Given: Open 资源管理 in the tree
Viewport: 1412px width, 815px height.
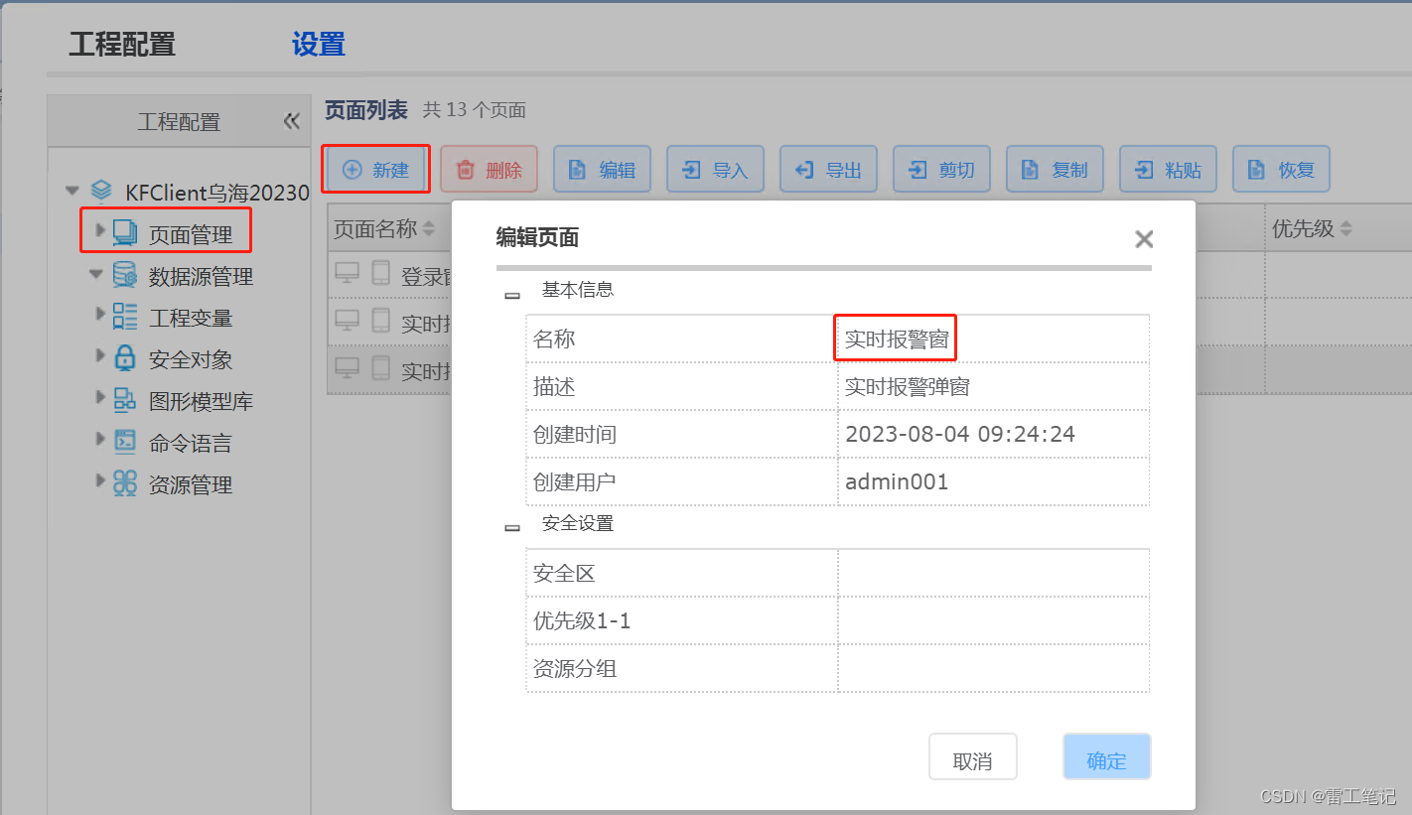Looking at the screenshot, I should 191,485.
